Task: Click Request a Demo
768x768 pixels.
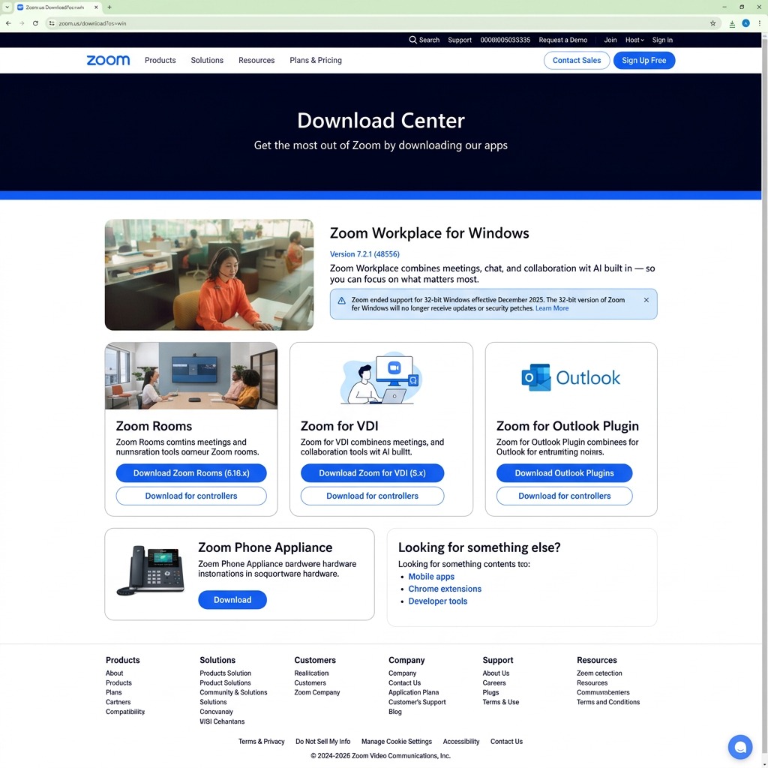Action: [x=562, y=40]
